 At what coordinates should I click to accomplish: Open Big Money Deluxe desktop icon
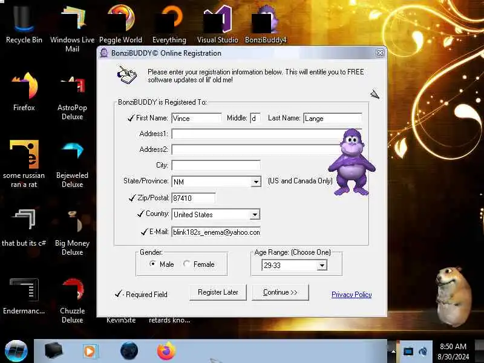click(72, 232)
